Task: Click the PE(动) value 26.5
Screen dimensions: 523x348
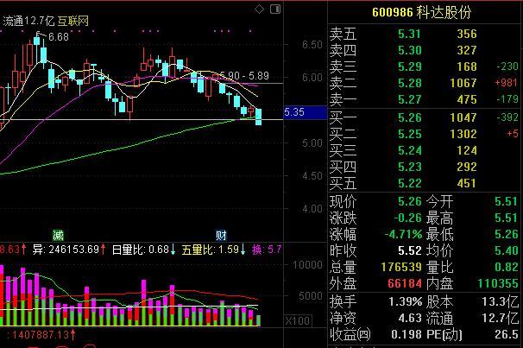Action: pos(507,334)
